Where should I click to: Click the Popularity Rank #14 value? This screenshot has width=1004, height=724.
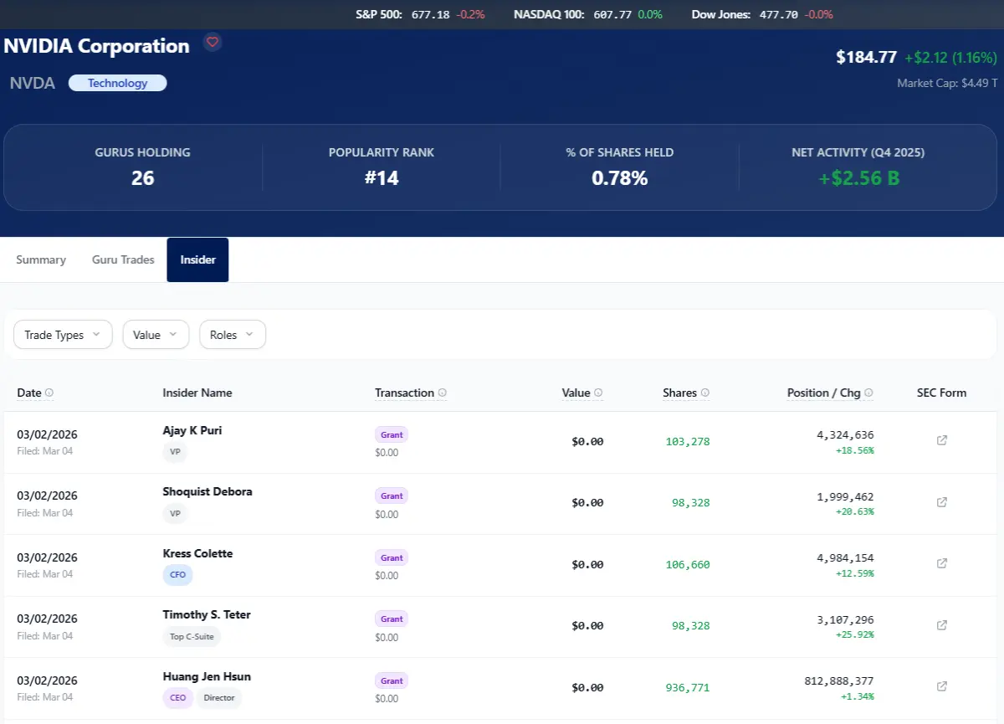[382, 177]
